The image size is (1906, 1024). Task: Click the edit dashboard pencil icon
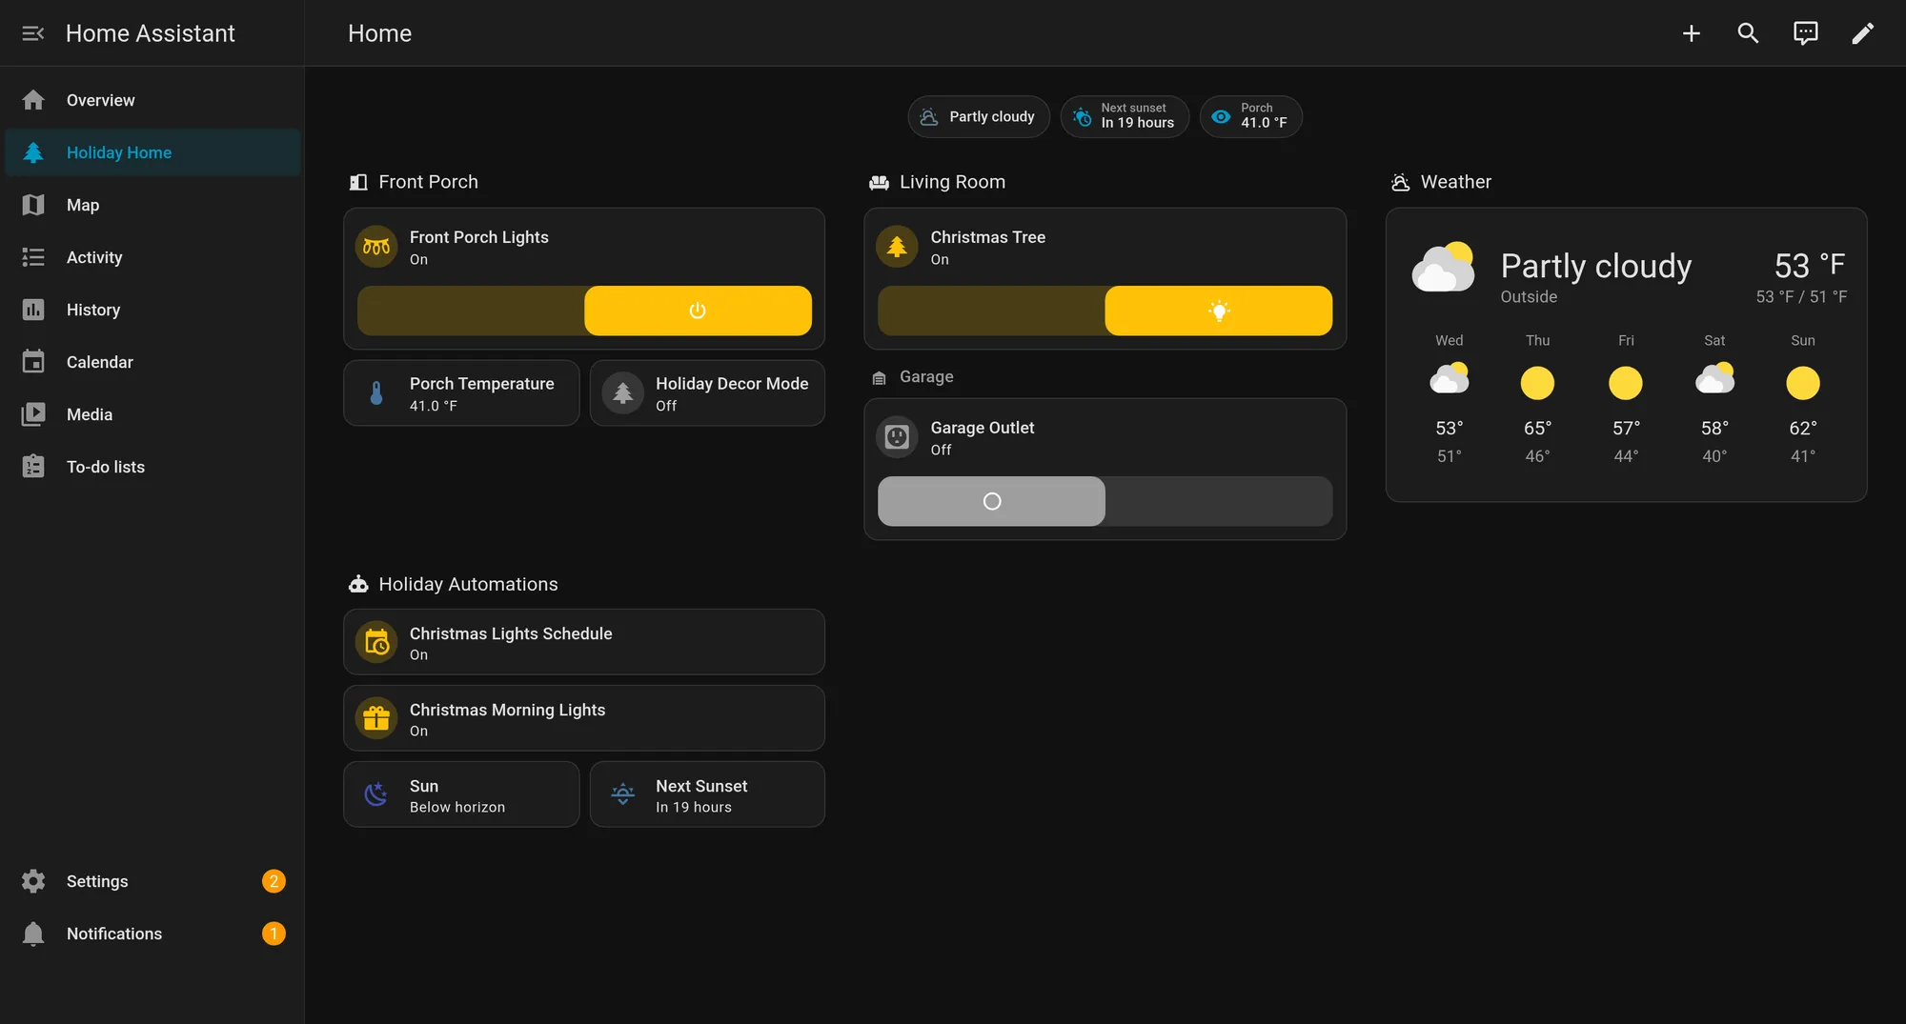(1862, 33)
